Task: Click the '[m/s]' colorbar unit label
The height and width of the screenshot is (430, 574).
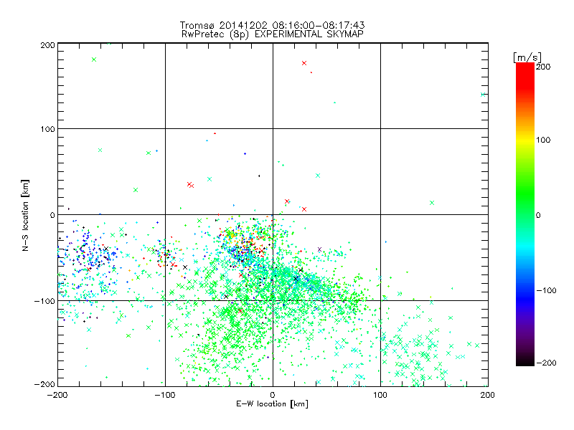Action: click(x=527, y=57)
